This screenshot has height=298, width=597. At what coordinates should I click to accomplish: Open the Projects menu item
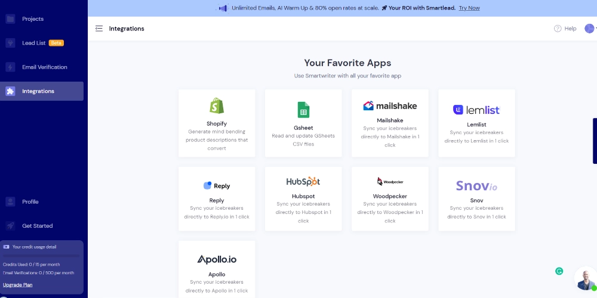33,19
